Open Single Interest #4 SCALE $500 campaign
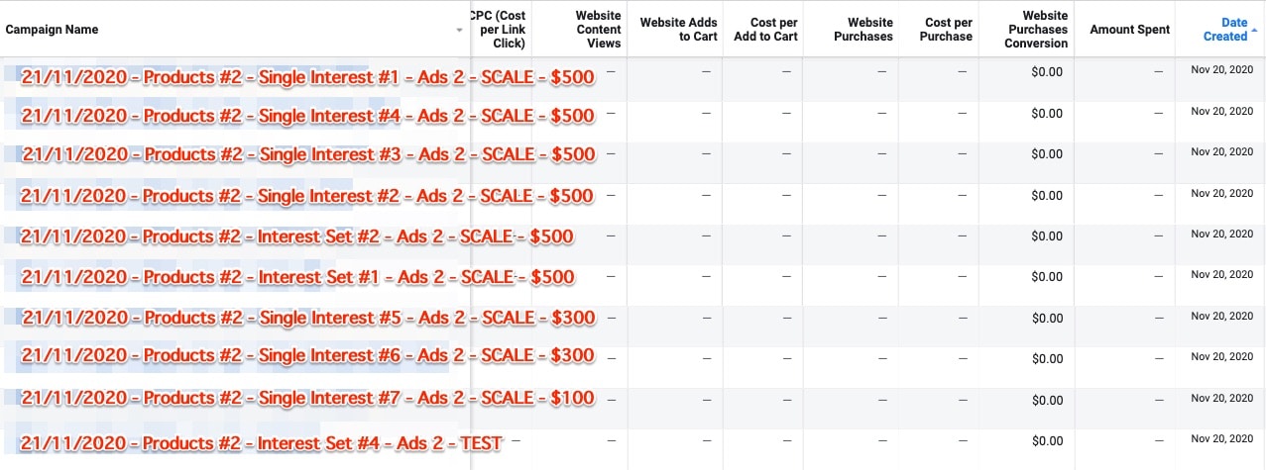Screen dimensions: 1266x470 [307, 117]
